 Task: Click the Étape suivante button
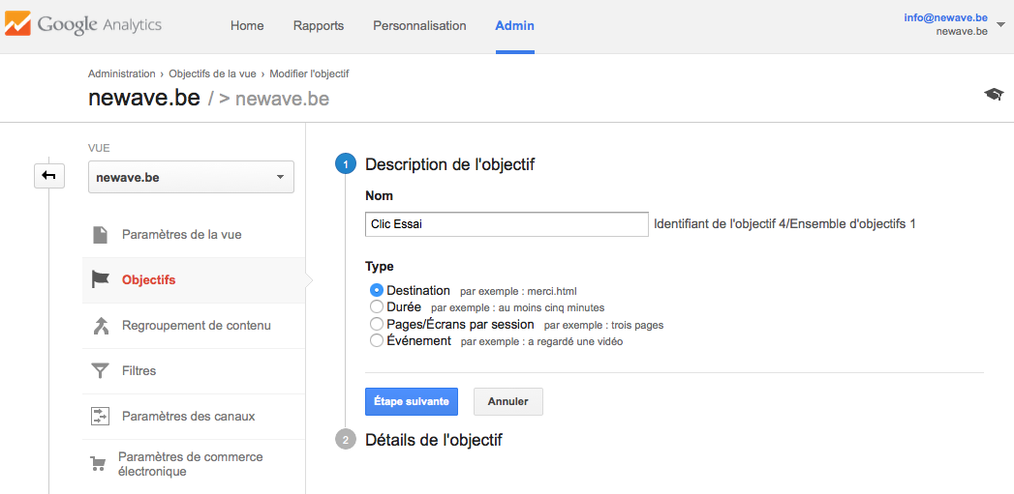(x=412, y=401)
